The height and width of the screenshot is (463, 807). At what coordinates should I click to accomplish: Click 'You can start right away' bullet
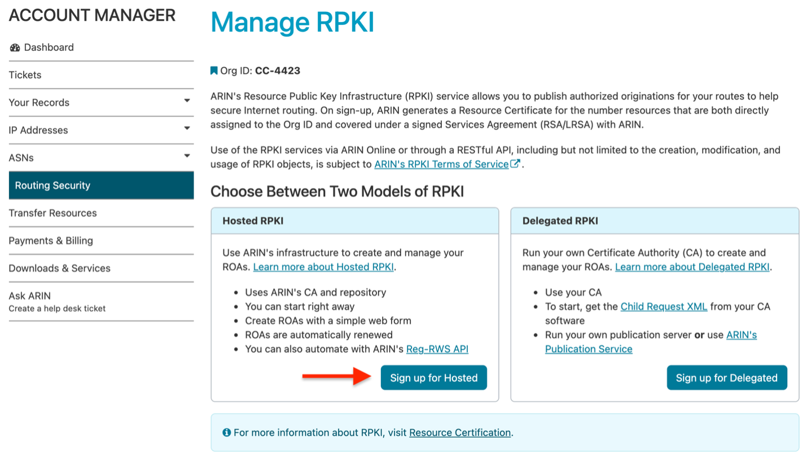[300, 307]
